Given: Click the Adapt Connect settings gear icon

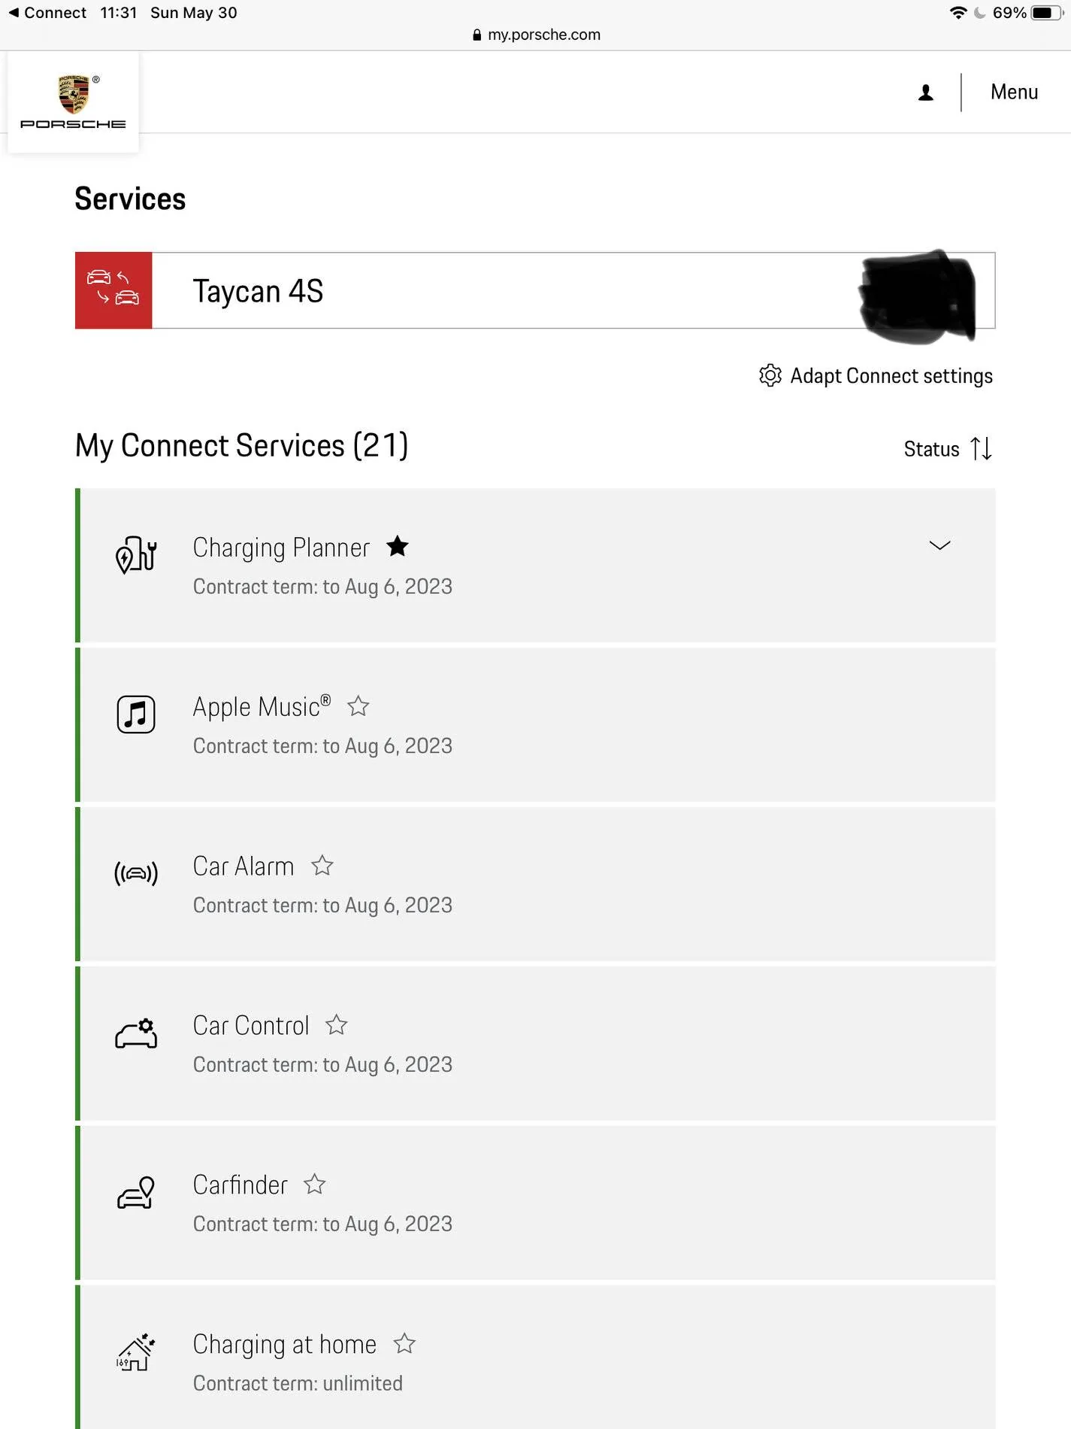Looking at the screenshot, I should [770, 375].
